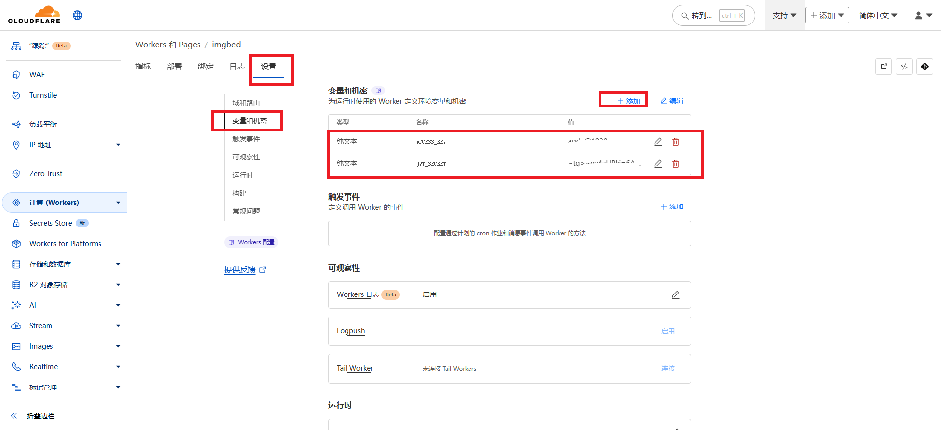The image size is (941, 430).
Task: Switch to the 部署 tab
Action: 174,67
